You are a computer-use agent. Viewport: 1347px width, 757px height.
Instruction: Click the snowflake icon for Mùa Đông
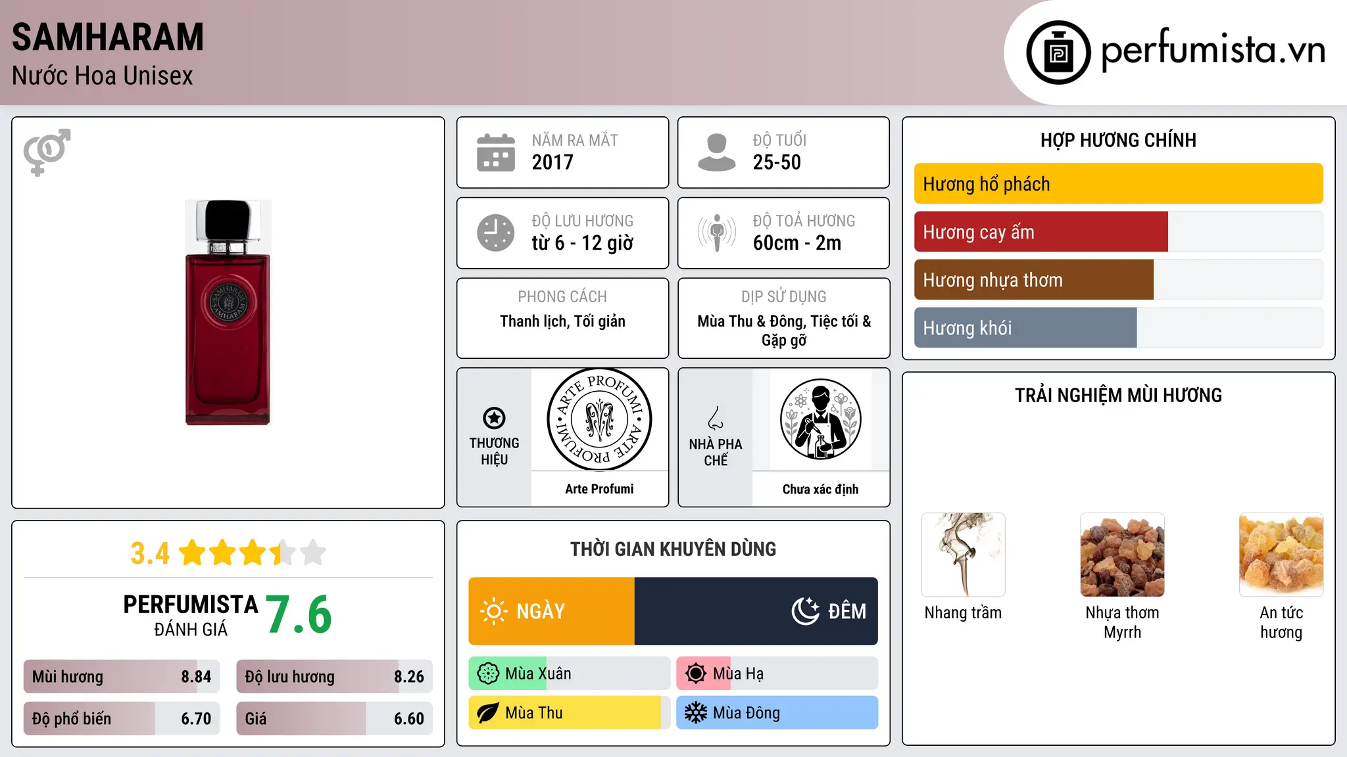tap(696, 713)
